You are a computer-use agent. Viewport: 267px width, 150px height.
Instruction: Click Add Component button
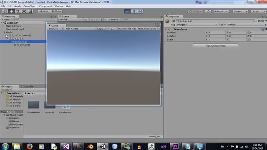(215, 46)
